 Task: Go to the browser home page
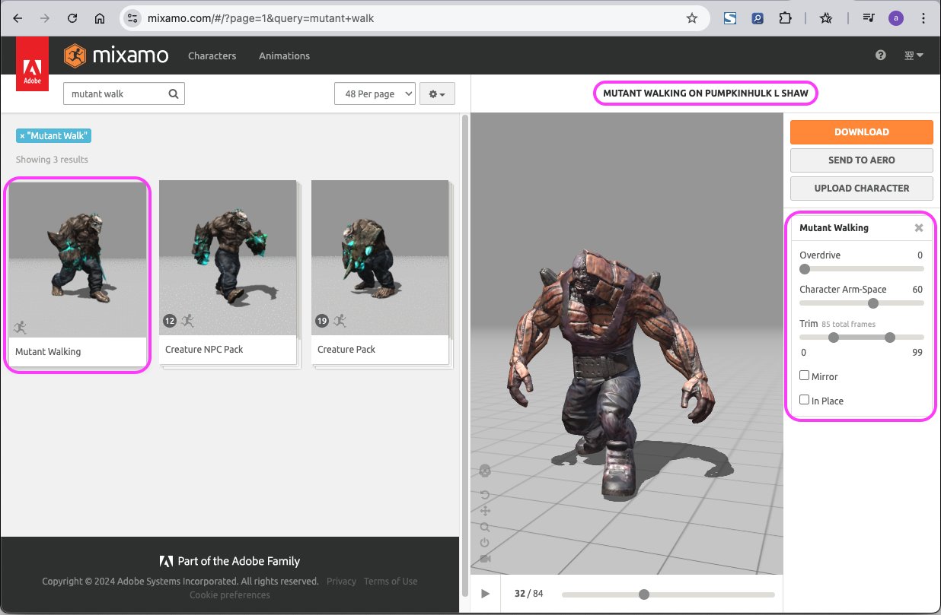point(100,18)
